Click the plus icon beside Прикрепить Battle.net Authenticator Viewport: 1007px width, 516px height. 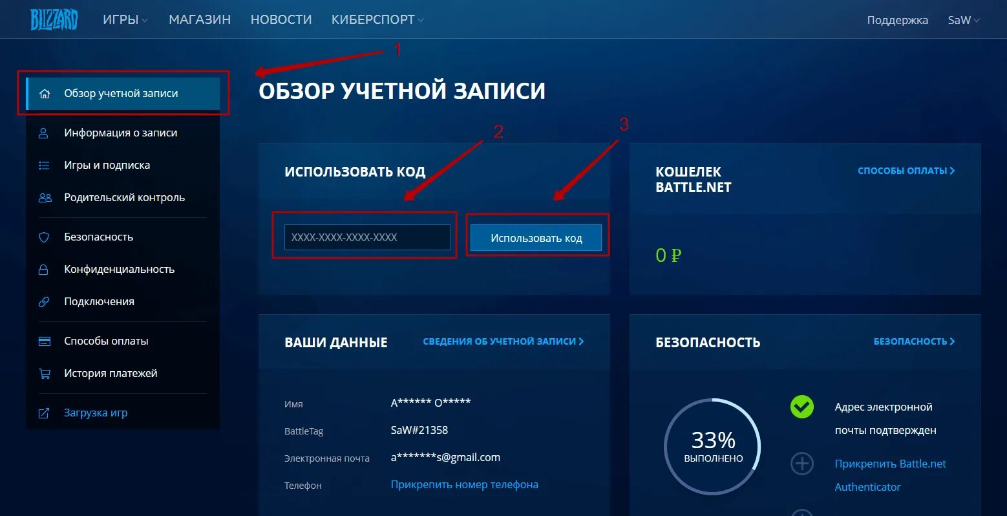pyautogui.click(x=802, y=464)
